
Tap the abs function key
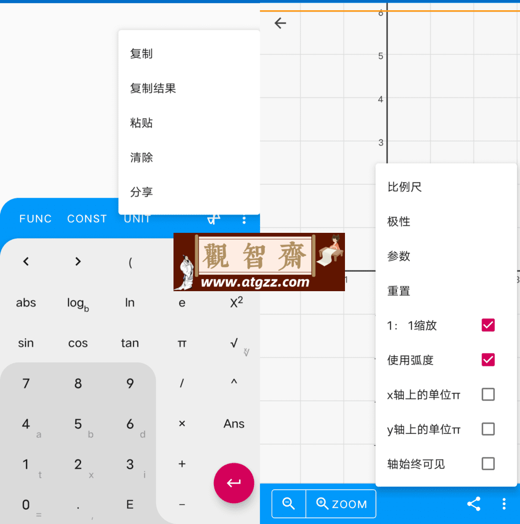[x=26, y=303]
